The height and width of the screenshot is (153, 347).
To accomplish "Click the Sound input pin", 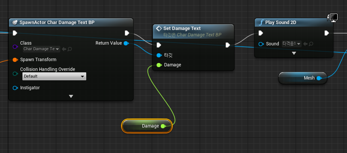I will pos(261,44).
